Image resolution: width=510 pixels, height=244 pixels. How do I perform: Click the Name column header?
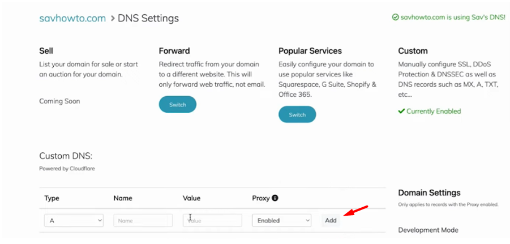pyautogui.click(x=123, y=198)
